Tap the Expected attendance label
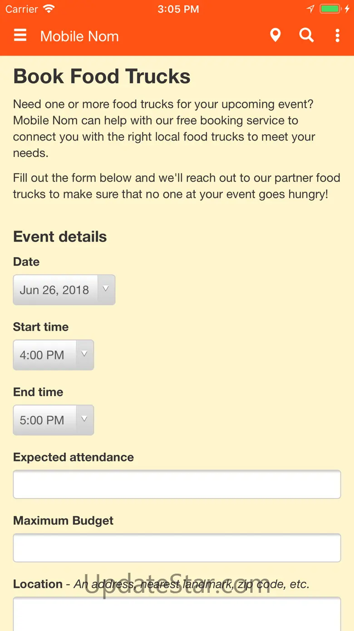The height and width of the screenshot is (631, 354). click(74, 457)
